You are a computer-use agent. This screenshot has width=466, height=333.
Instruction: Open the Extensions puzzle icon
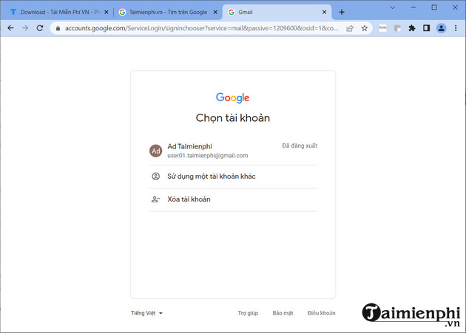(x=412, y=29)
